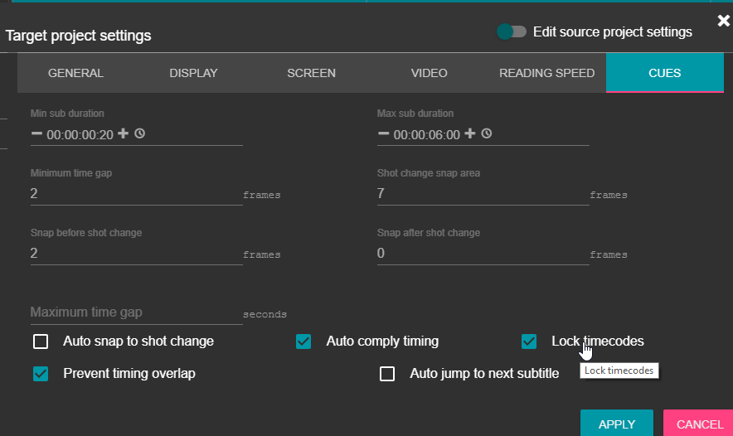Click plus icon for Min sub duration
The image size is (733, 436).
coord(123,133)
